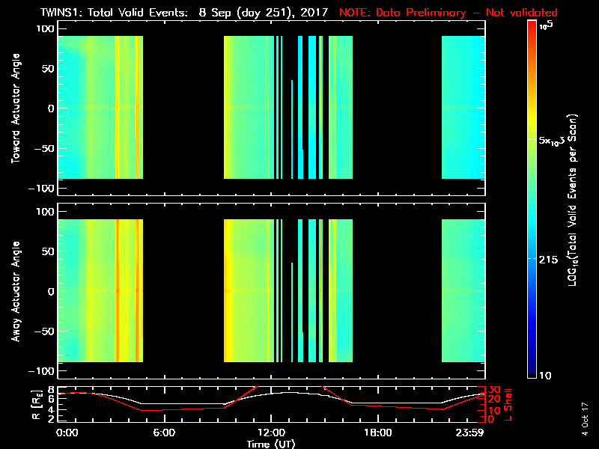Click the '18:00' time tick label
Viewport: 599px width, 449px height.
click(x=377, y=433)
